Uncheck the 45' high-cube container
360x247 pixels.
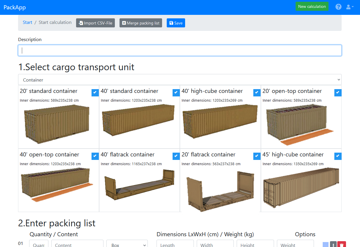coord(338,156)
